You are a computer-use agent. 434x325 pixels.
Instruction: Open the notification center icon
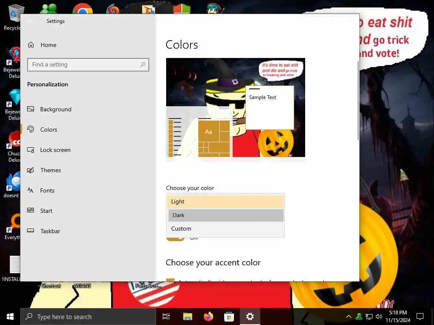pyautogui.click(x=420, y=317)
